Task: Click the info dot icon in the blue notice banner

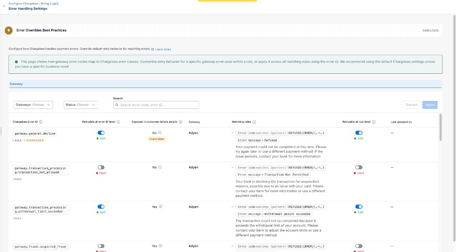Action: click(x=16, y=62)
